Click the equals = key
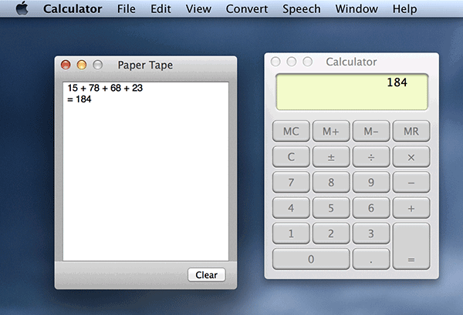Screen dimensions: 463x315 (411, 246)
